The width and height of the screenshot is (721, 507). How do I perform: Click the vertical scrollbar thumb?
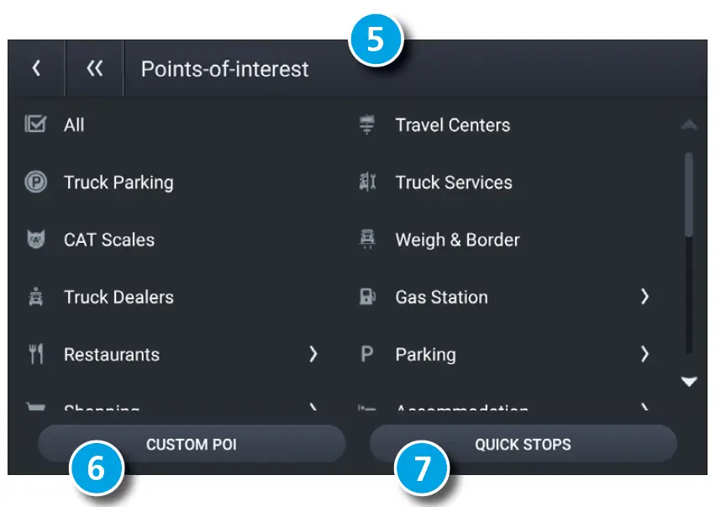(x=689, y=193)
